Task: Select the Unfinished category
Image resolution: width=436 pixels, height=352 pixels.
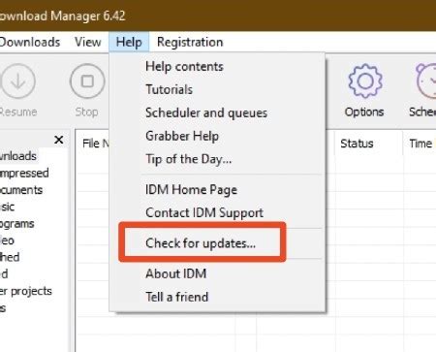Action: (10, 257)
